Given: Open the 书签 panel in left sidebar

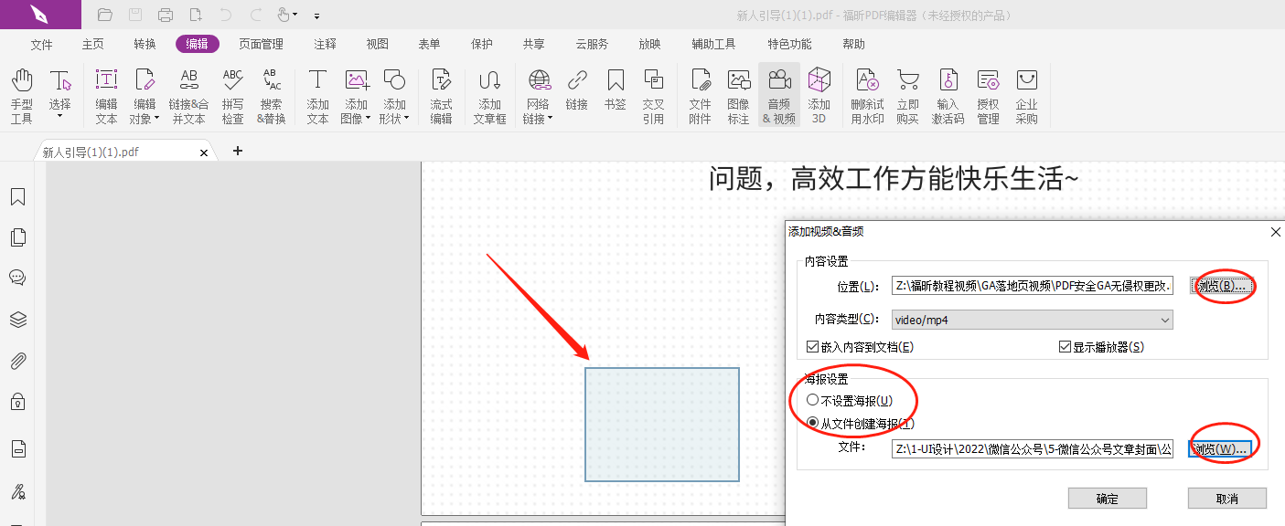Looking at the screenshot, I should pyautogui.click(x=18, y=195).
